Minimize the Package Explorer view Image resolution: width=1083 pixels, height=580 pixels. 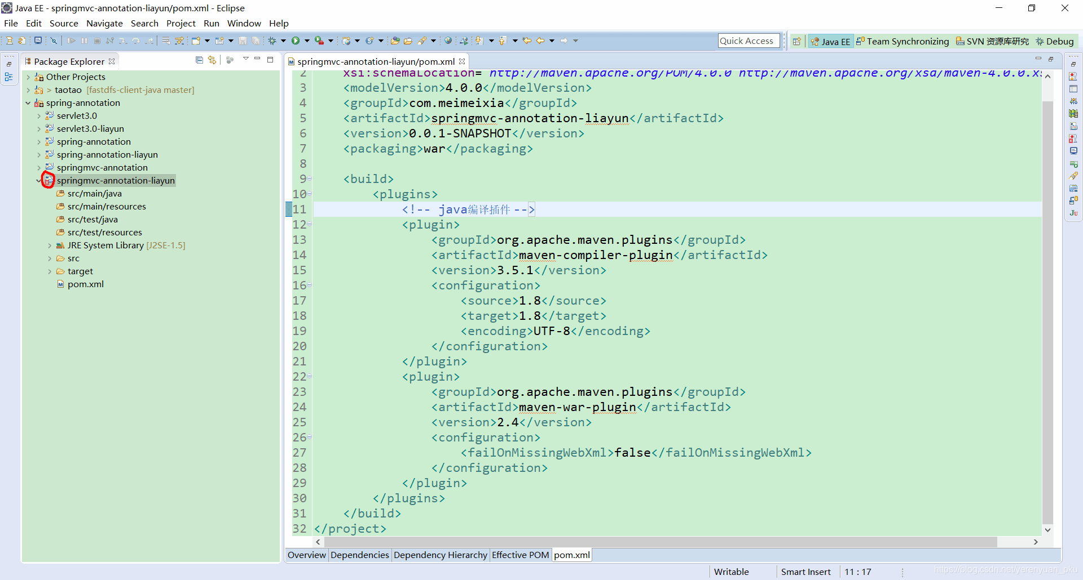(x=257, y=59)
